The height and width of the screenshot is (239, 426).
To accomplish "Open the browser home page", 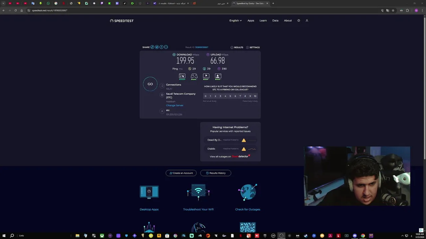I will pyautogui.click(x=22, y=10).
